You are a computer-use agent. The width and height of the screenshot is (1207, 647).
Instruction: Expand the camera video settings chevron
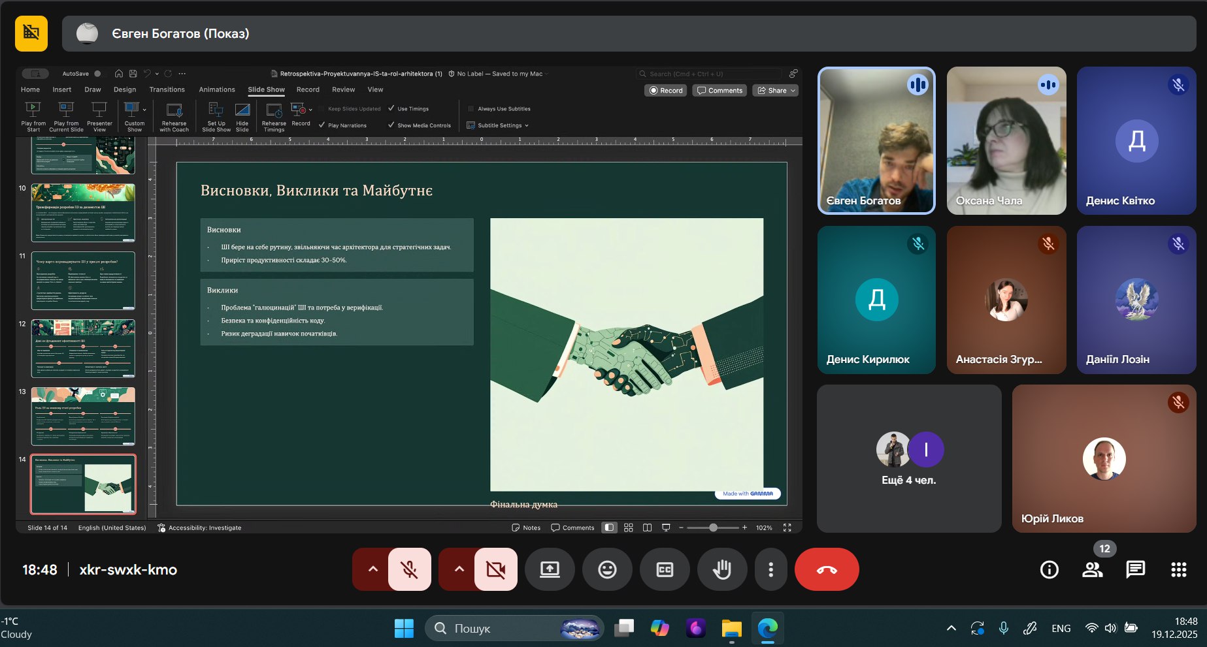click(x=459, y=569)
